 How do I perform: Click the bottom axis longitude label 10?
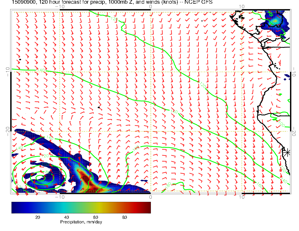pos(242,197)
